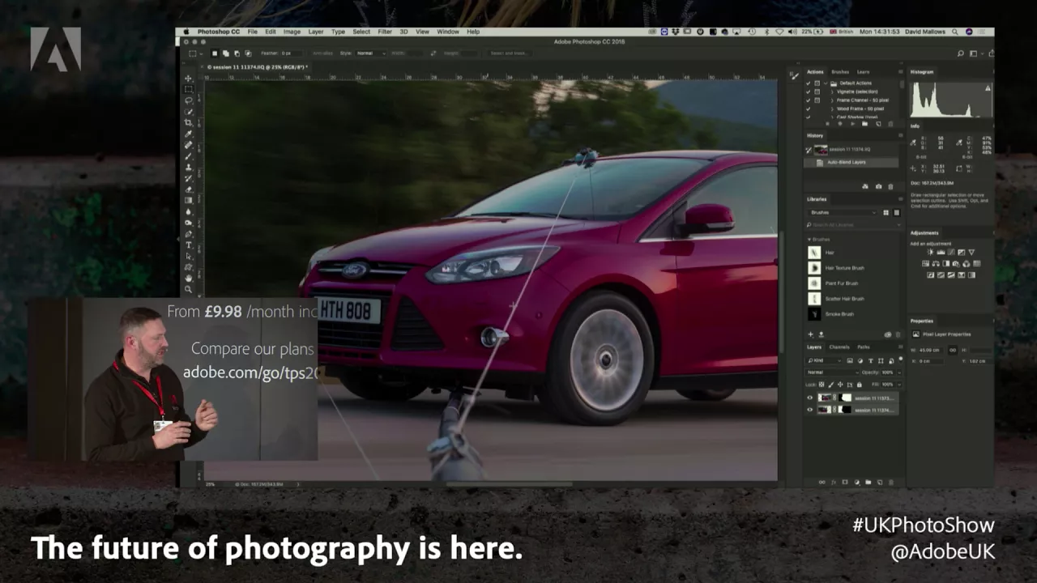Create new adjustment layer from Layers footer
Screen dimensions: 1037x583
856,482
